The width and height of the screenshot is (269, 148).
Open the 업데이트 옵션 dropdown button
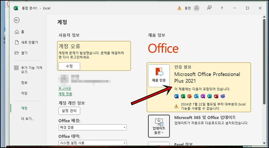click(x=159, y=126)
